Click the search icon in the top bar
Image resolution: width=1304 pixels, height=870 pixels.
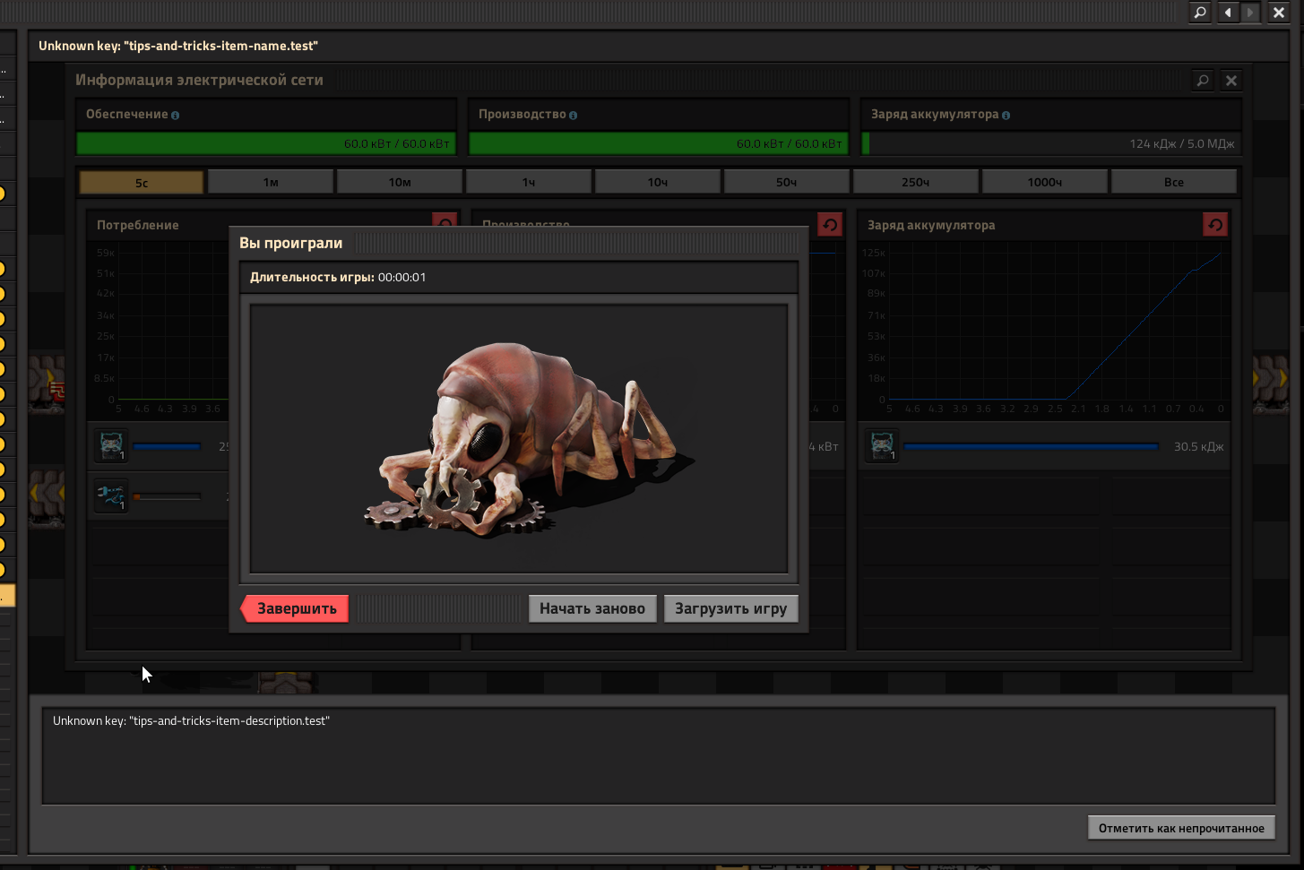click(x=1199, y=13)
